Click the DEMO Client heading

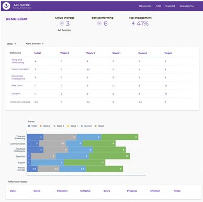(17, 19)
